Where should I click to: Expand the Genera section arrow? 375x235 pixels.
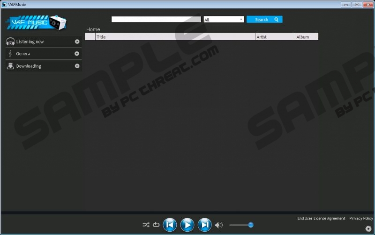coord(77,54)
